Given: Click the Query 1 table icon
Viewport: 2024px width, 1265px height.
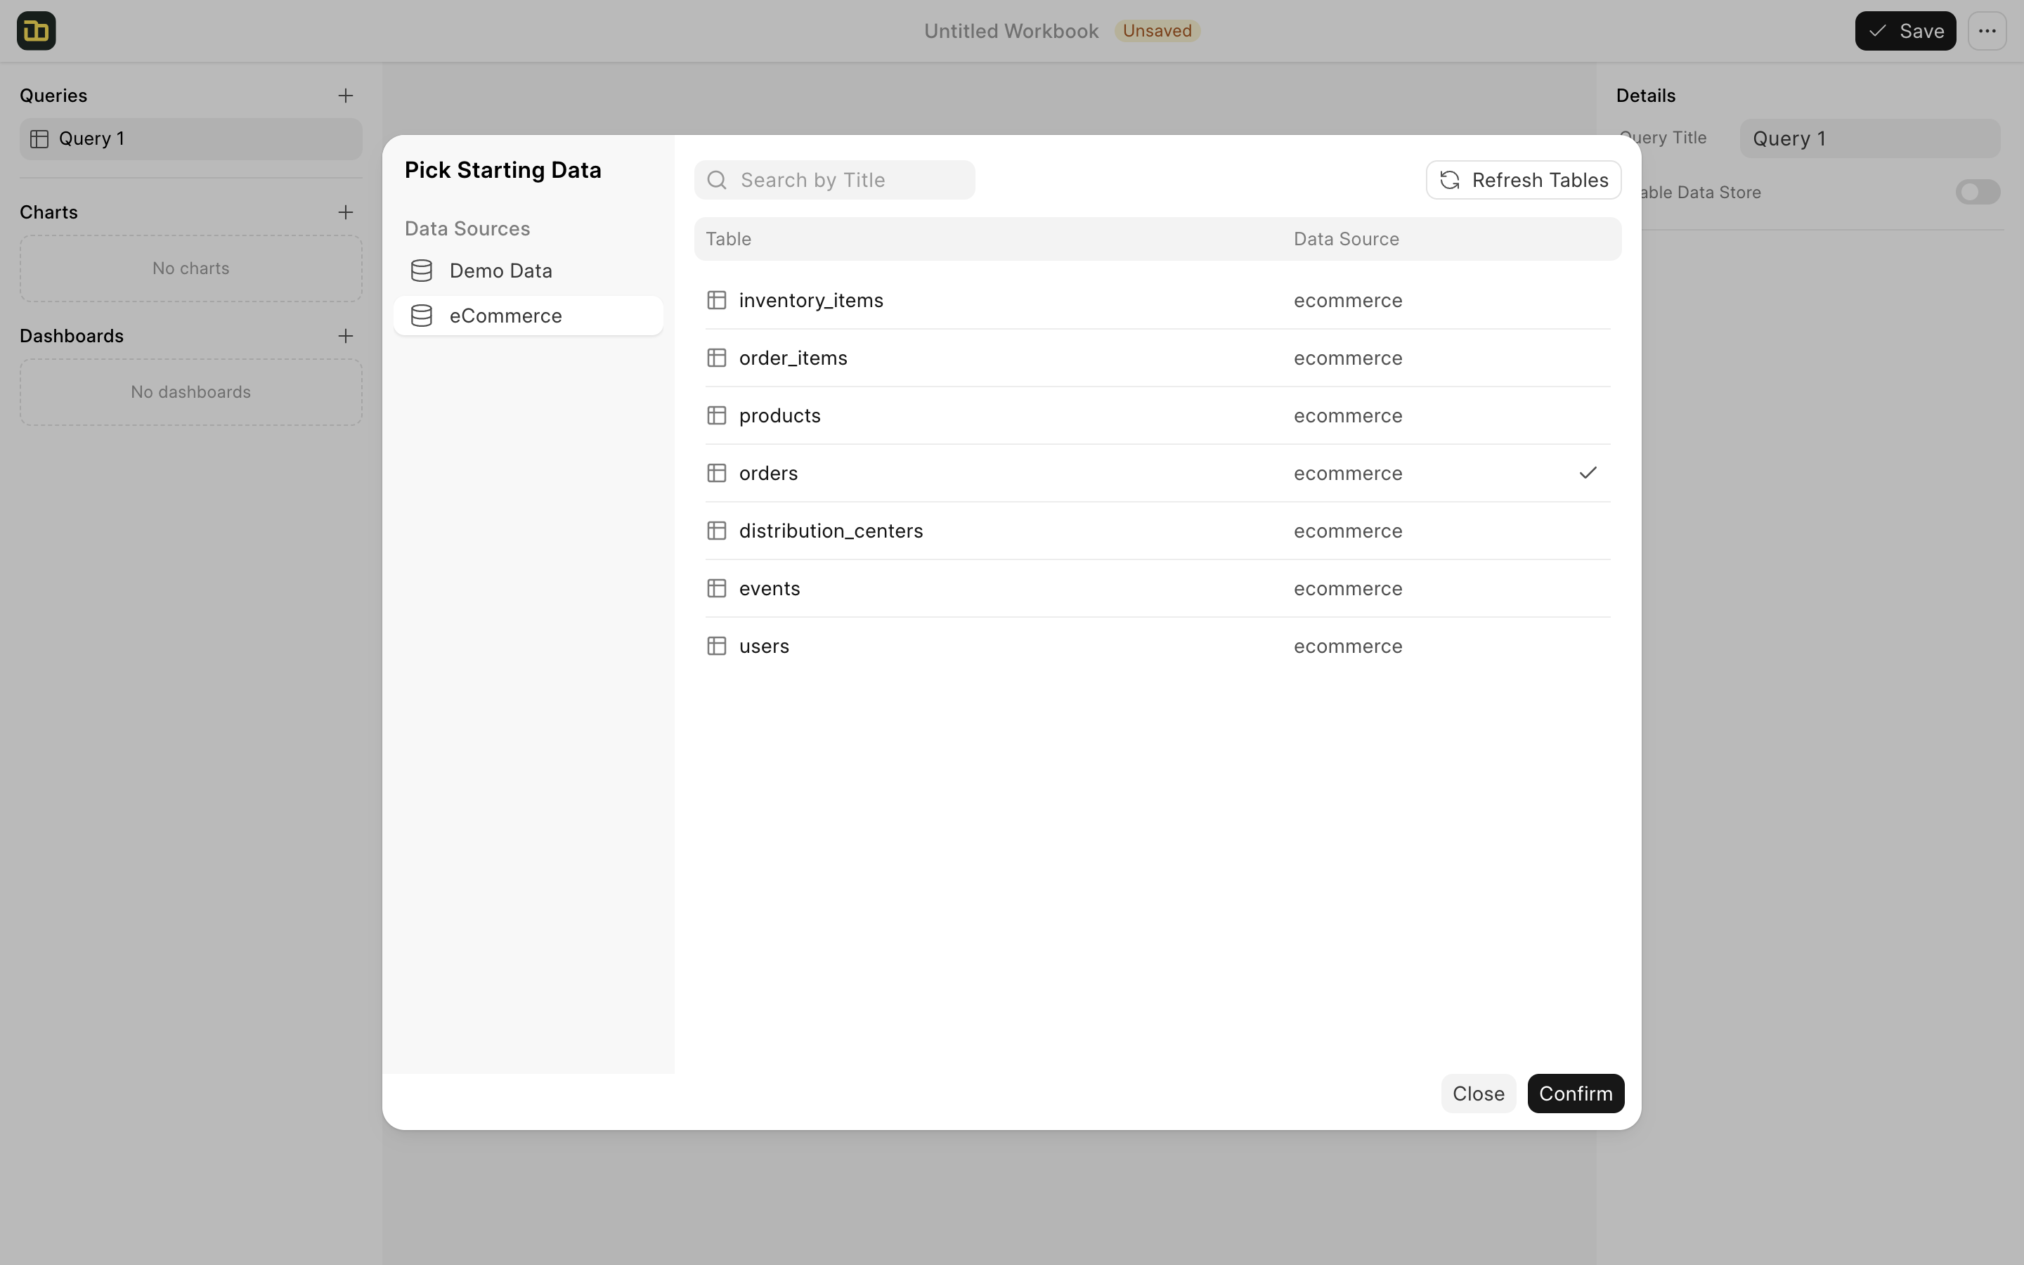Looking at the screenshot, I should [x=39, y=139].
